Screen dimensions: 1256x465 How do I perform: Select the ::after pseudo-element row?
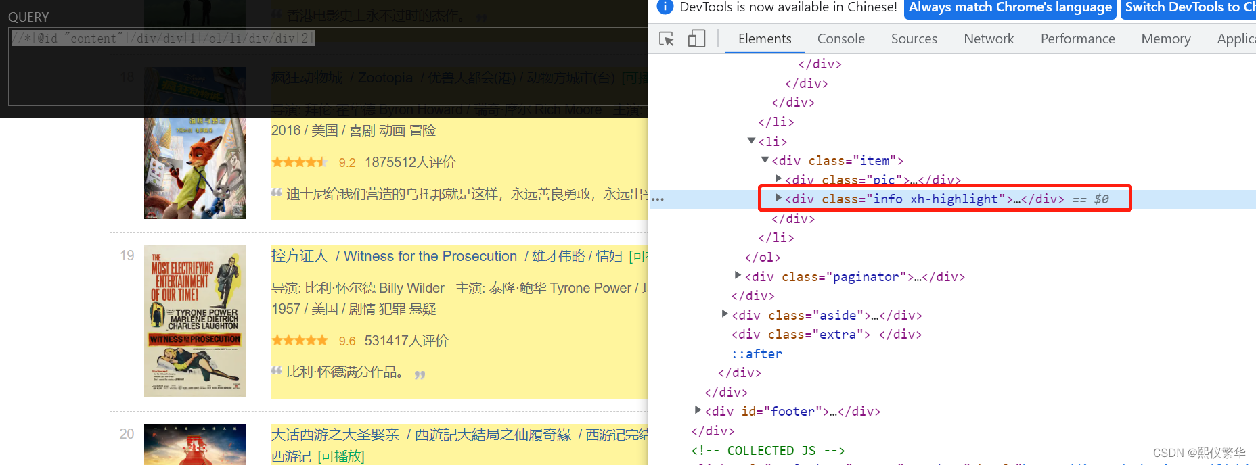[x=757, y=353]
